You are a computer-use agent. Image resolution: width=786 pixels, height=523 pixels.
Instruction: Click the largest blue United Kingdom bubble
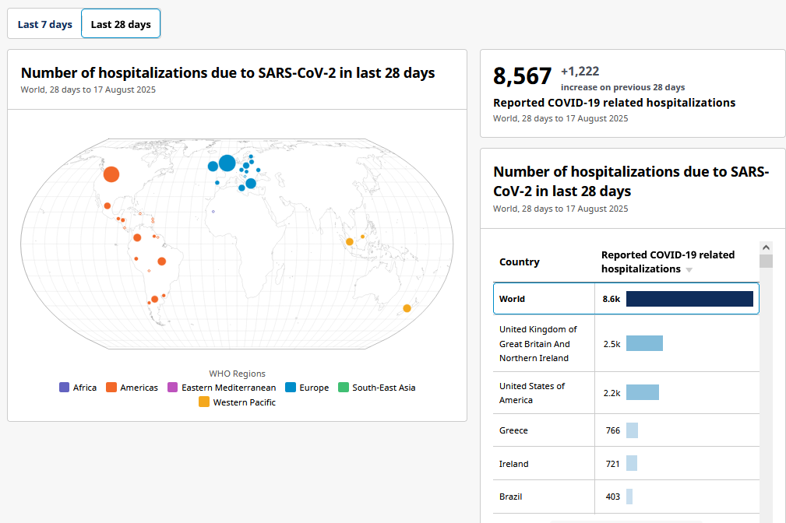coord(227,163)
